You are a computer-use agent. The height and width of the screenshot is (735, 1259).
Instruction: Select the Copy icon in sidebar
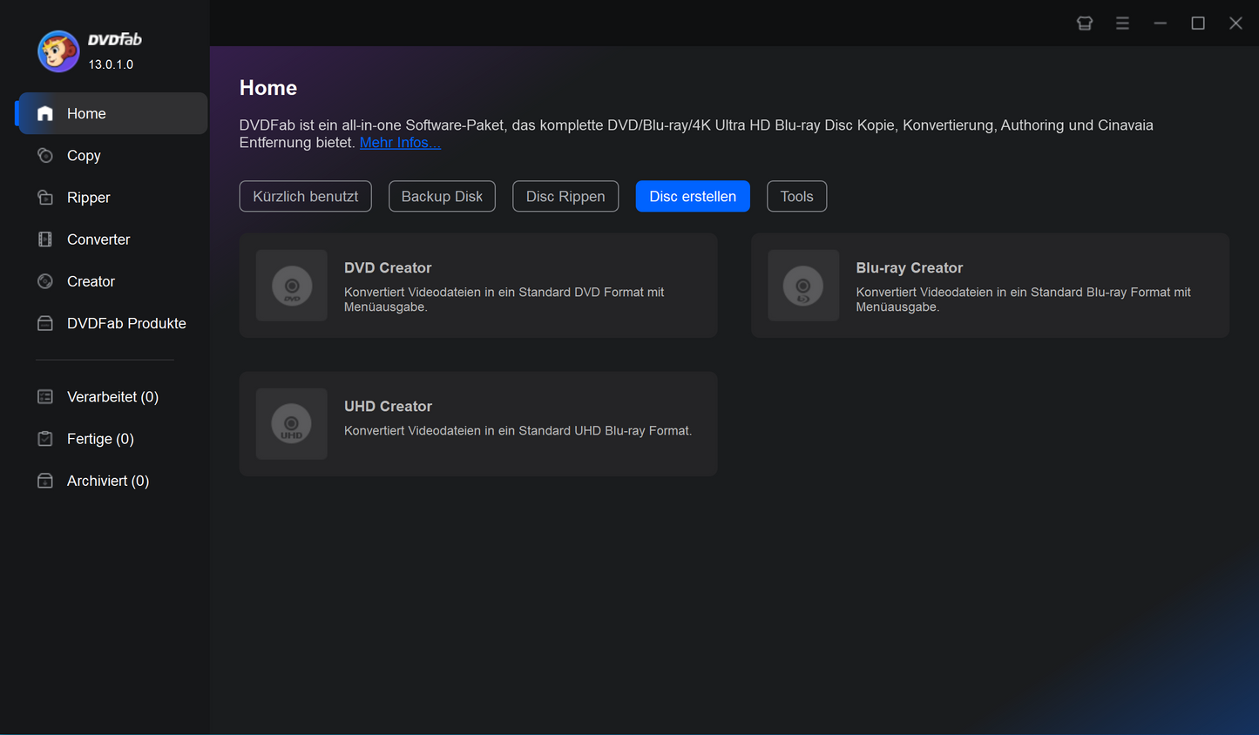pyautogui.click(x=45, y=155)
